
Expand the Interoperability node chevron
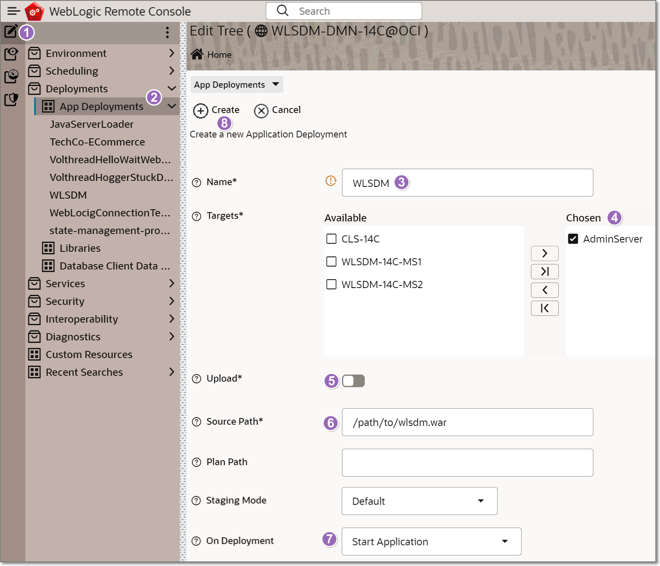pos(172,319)
